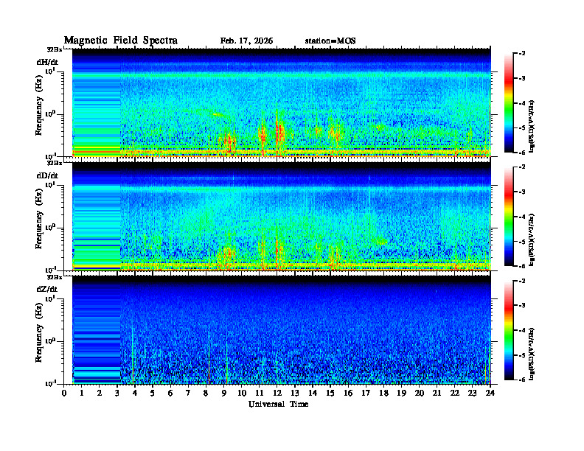Click hour tick label '0' on time axis
The height and width of the screenshot is (451, 584).
click(x=64, y=394)
